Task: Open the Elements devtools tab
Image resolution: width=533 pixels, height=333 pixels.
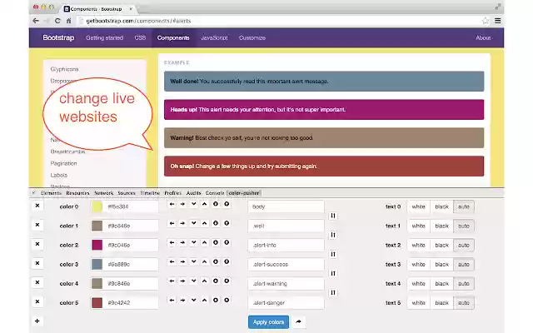Action: click(51, 193)
